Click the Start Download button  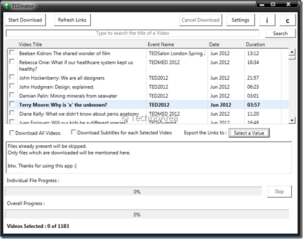[25, 20]
